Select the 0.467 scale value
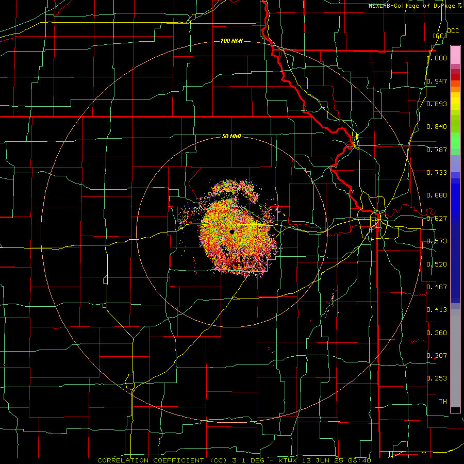 pyautogui.click(x=437, y=287)
